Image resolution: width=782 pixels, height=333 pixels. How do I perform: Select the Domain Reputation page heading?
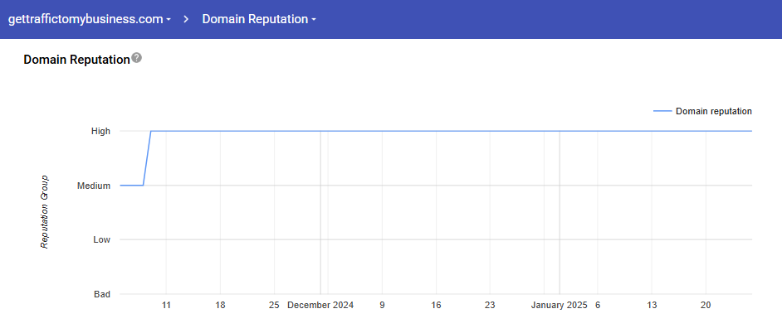(76, 60)
